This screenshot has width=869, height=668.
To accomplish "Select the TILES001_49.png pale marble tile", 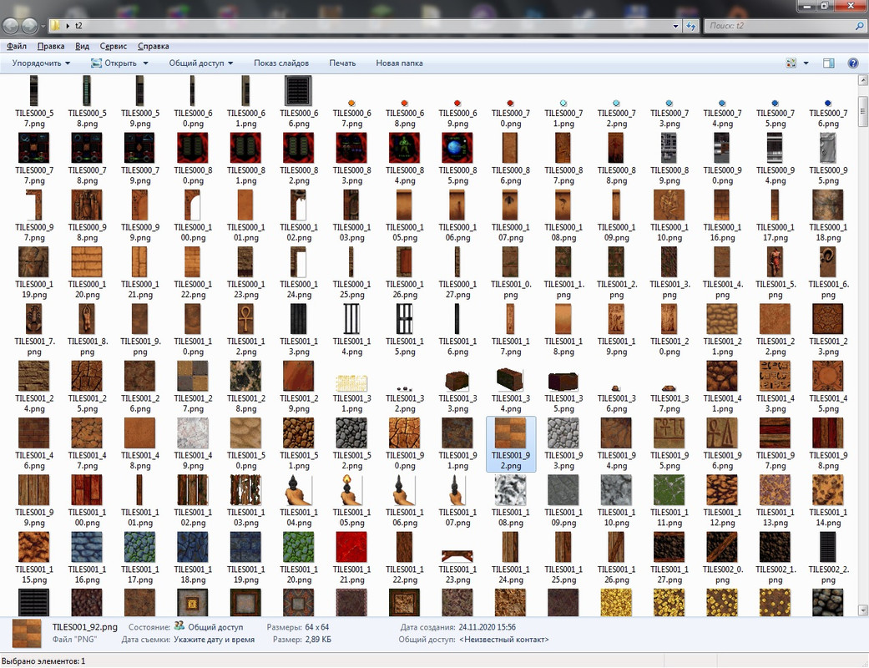I will click(x=192, y=433).
